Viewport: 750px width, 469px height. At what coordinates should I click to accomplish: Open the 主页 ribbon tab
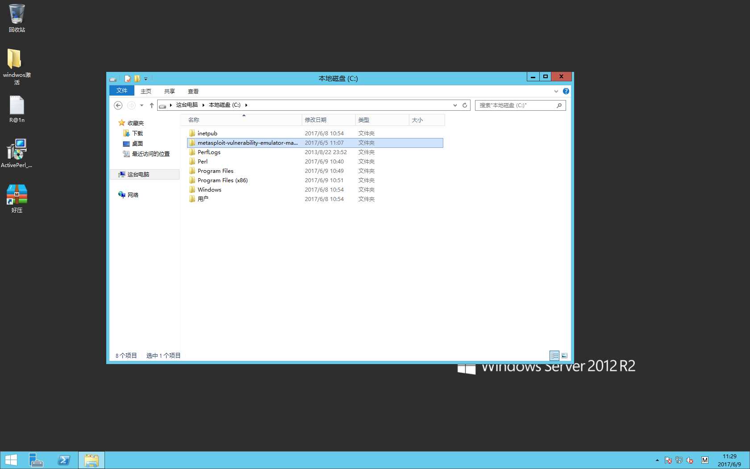pyautogui.click(x=146, y=91)
